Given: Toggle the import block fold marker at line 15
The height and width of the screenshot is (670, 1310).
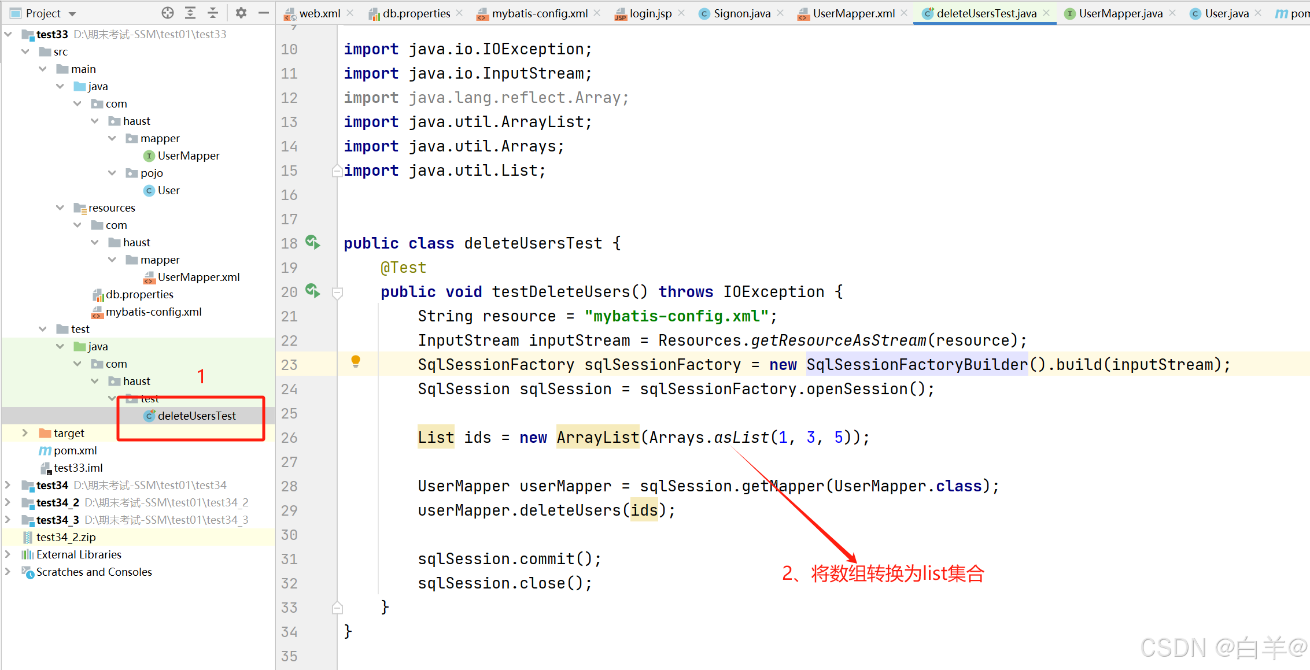Looking at the screenshot, I should (x=338, y=171).
